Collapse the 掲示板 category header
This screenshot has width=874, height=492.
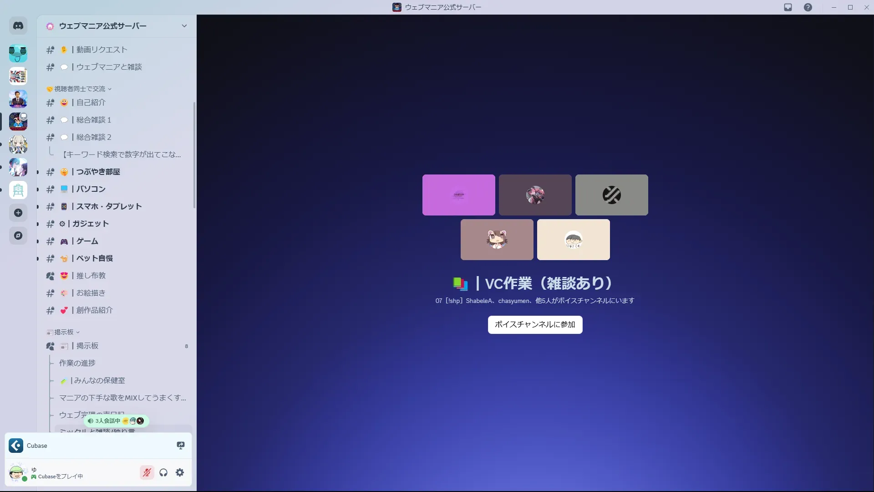pos(64,332)
